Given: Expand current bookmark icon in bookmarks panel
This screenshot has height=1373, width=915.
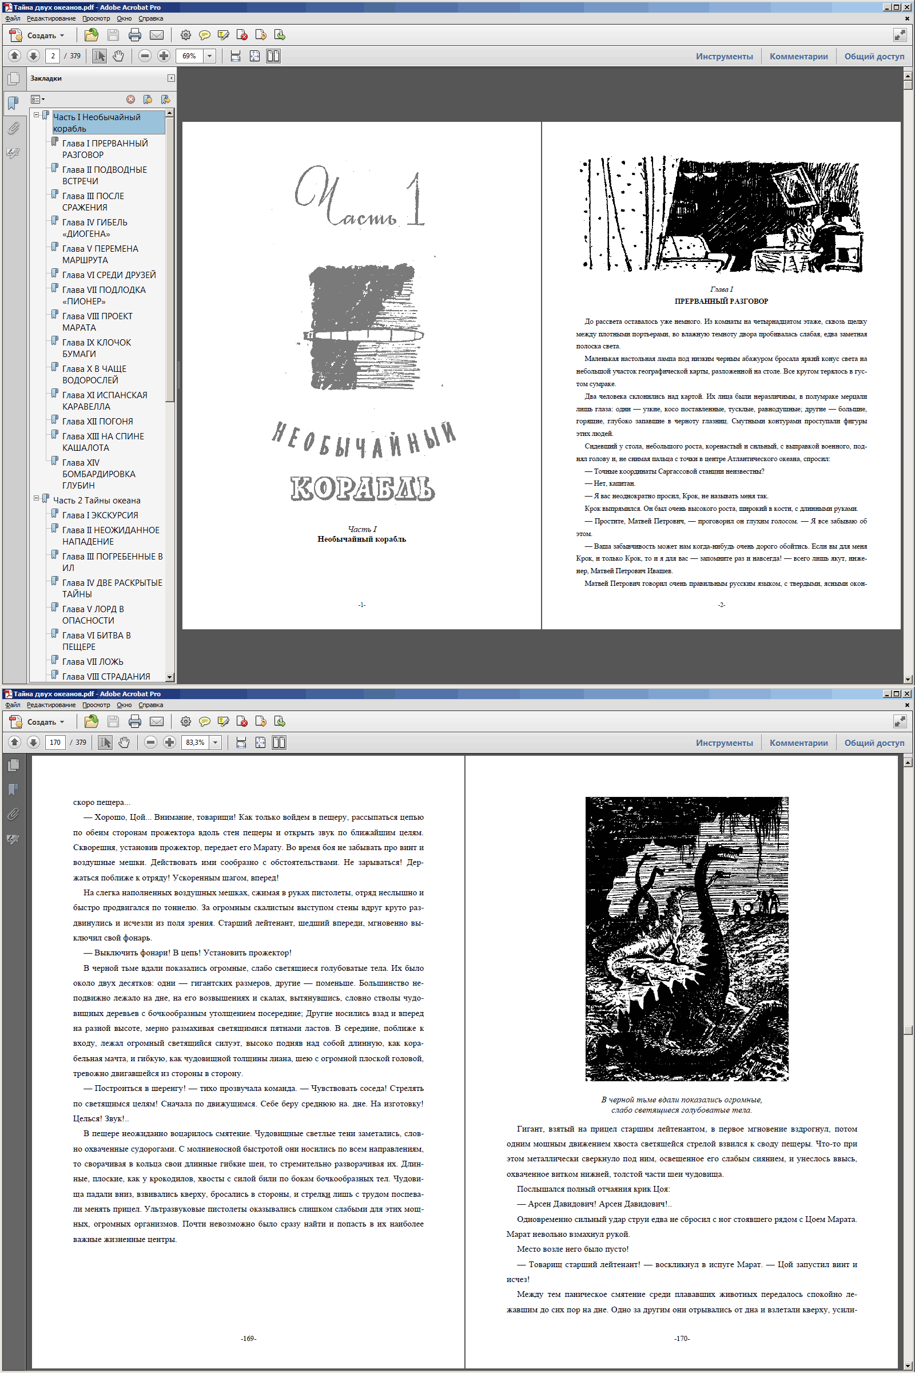Looking at the screenshot, I should tap(166, 99).
